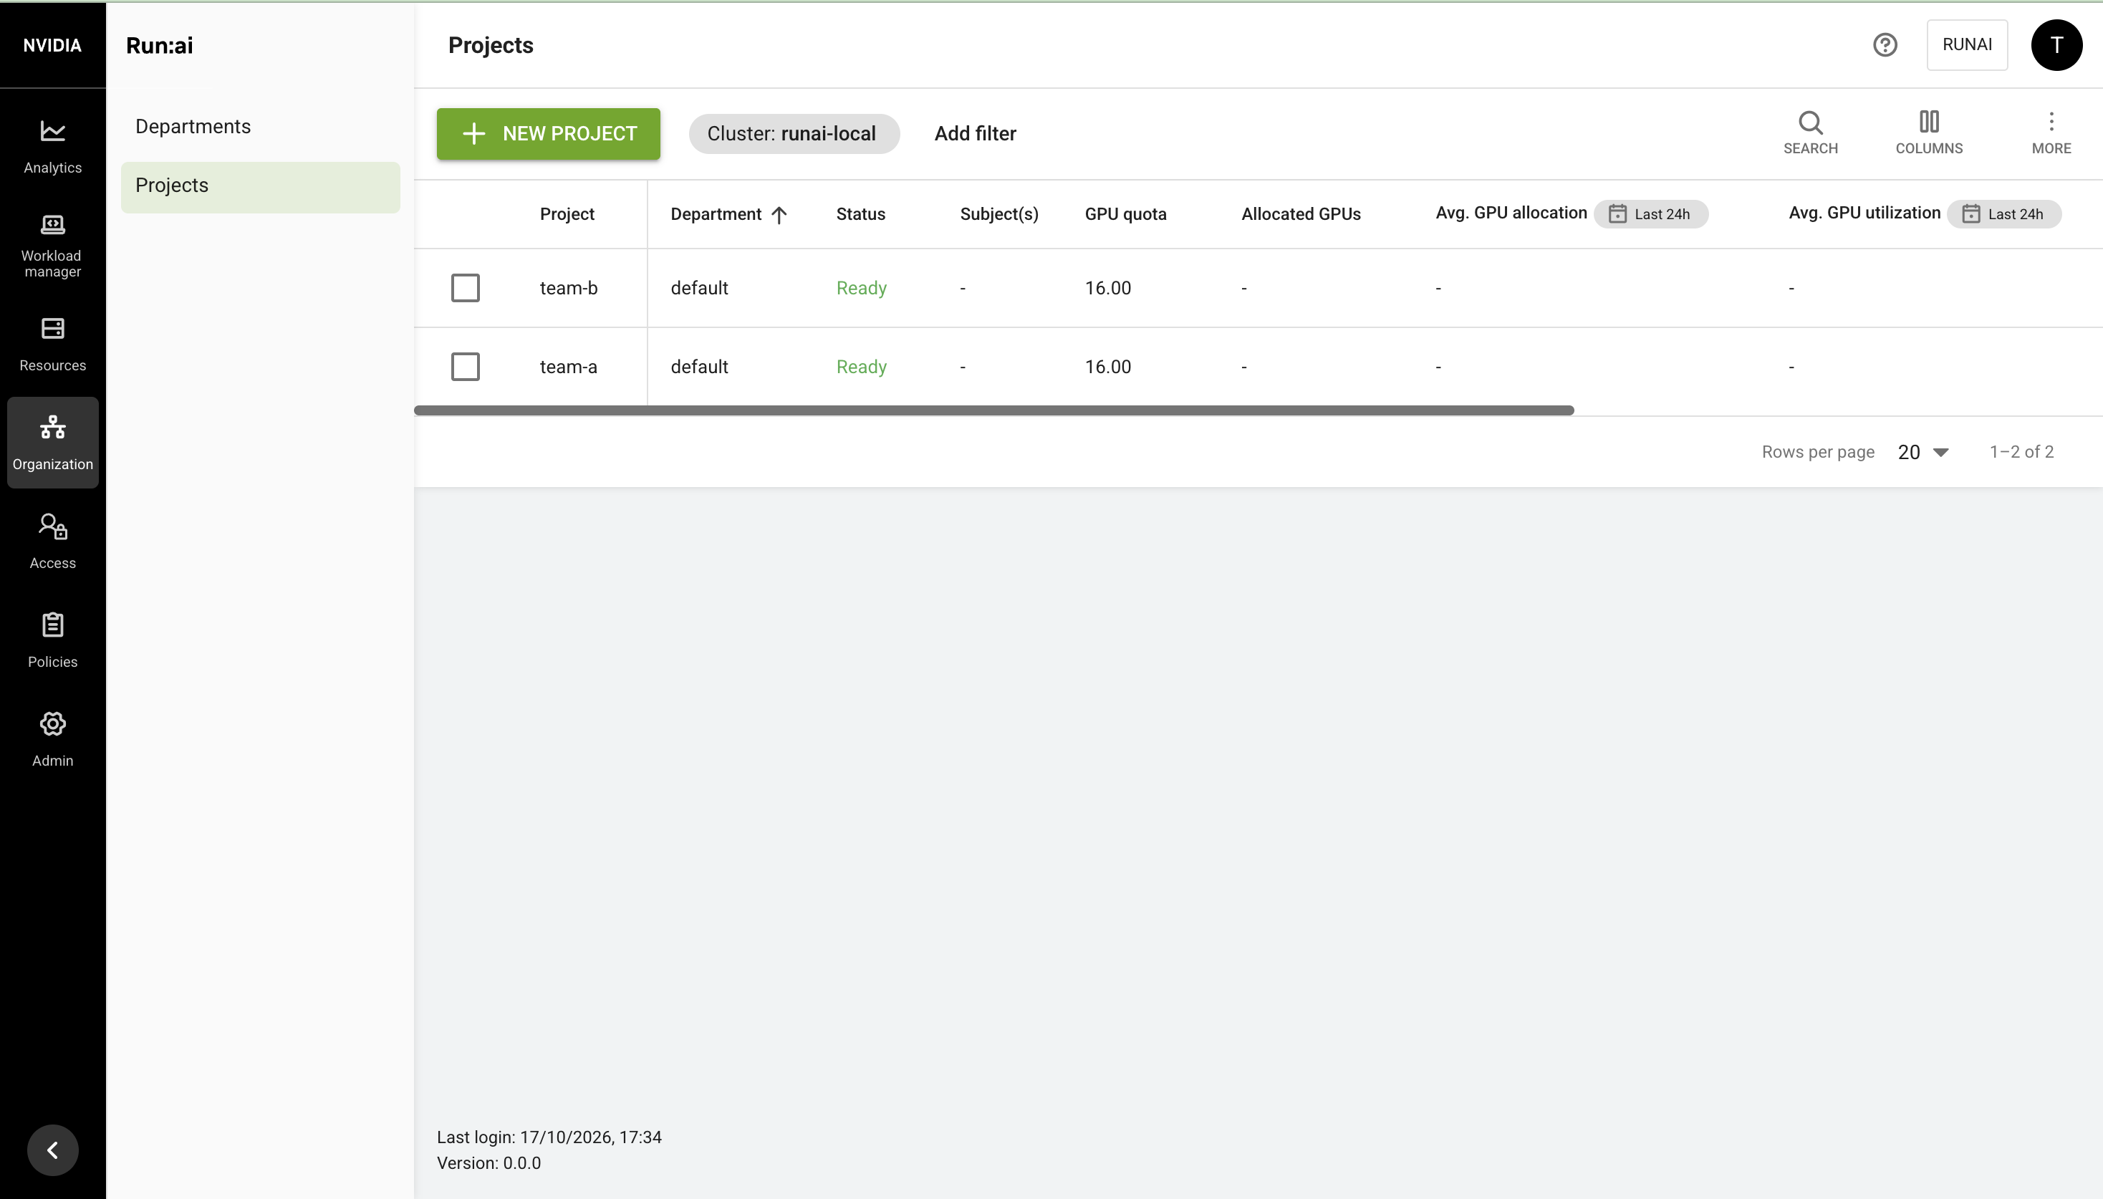Open Workload manager in sidebar
Viewport: 2103px width, 1199px height.
[53, 246]
